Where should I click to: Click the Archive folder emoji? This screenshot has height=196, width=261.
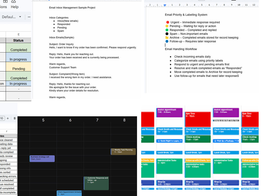(x=167, y=37)
